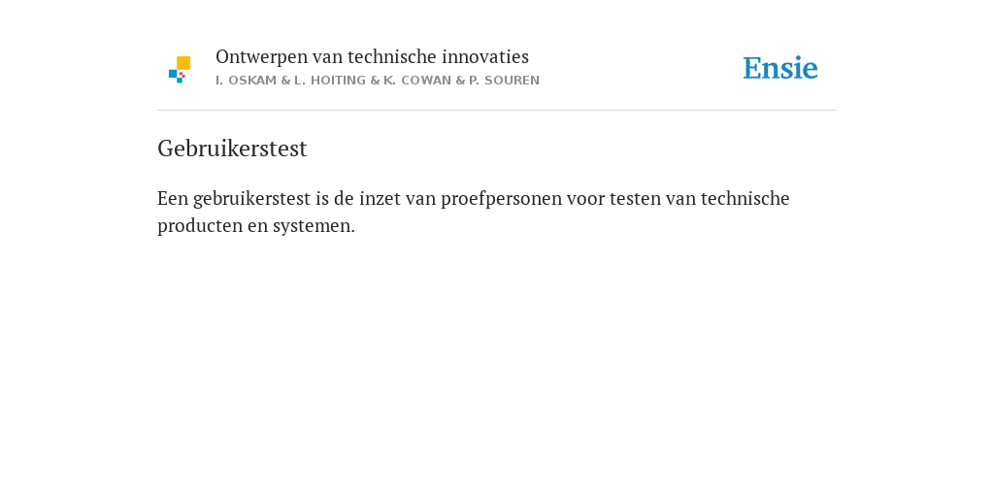Screen dimensions: 994x497
Task: Click the Gebruikerstest heading
Action: coord(232,149)
